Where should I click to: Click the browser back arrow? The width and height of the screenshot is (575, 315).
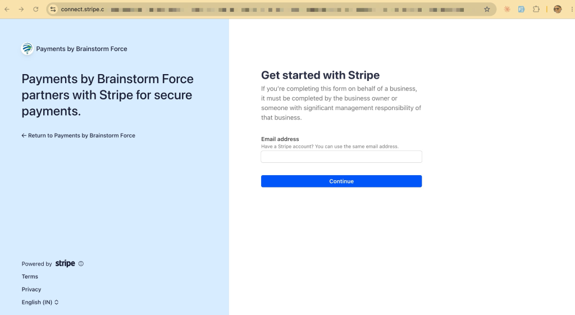[7, 9]
